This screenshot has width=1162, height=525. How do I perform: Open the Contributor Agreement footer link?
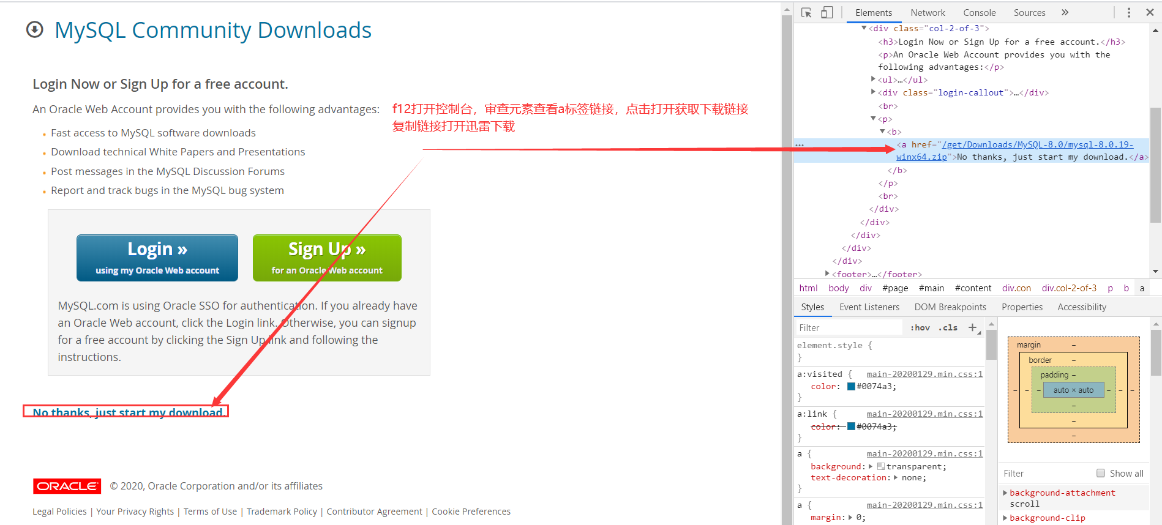[x=374, y=512]
